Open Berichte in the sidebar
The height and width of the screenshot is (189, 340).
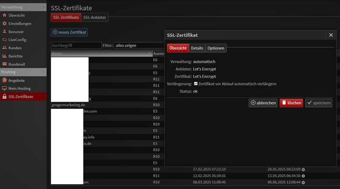pos(15,56)
